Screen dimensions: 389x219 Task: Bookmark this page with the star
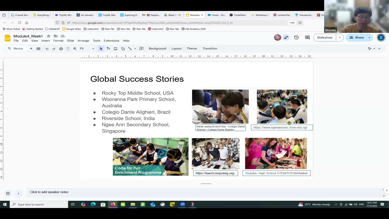pos(300,23)
